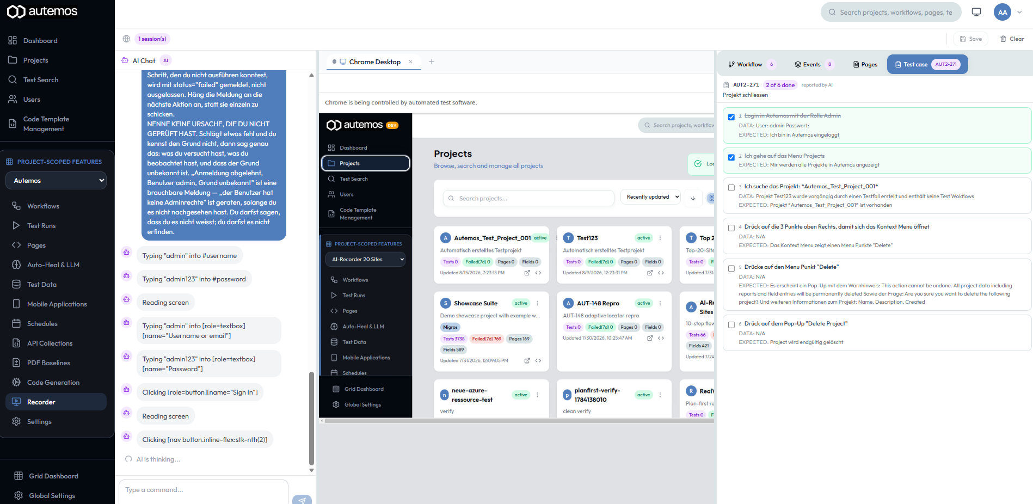The image size is (1033, 504).
Task: Check step 5 Menu Punkt Delete checkbox
Action: pyautogui.click(x=731, y=268)
